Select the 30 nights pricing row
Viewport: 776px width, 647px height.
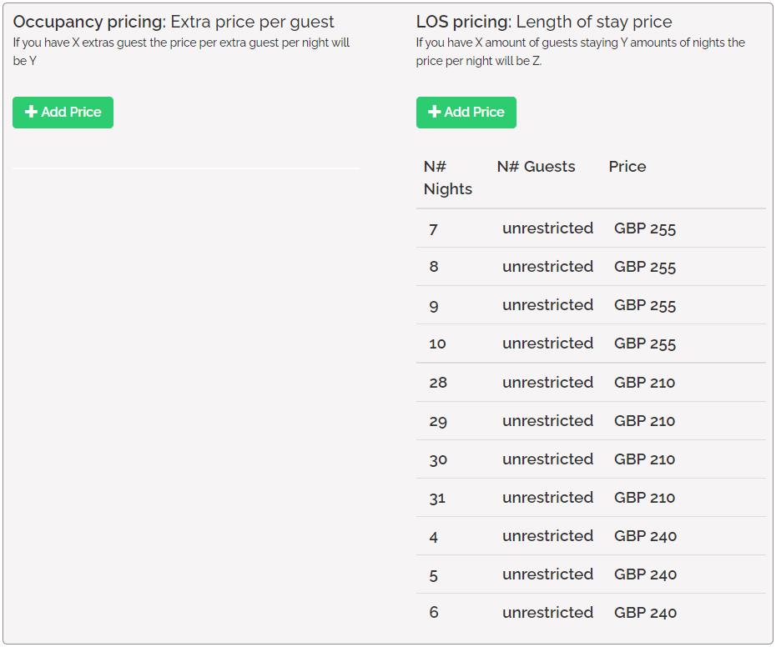click(590, 459)
